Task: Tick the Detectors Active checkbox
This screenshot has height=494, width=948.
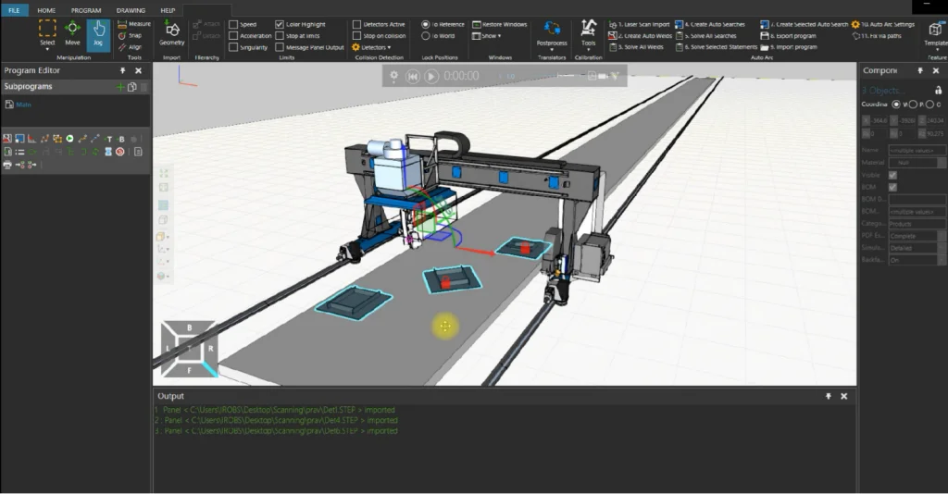Action: point(357,24)
